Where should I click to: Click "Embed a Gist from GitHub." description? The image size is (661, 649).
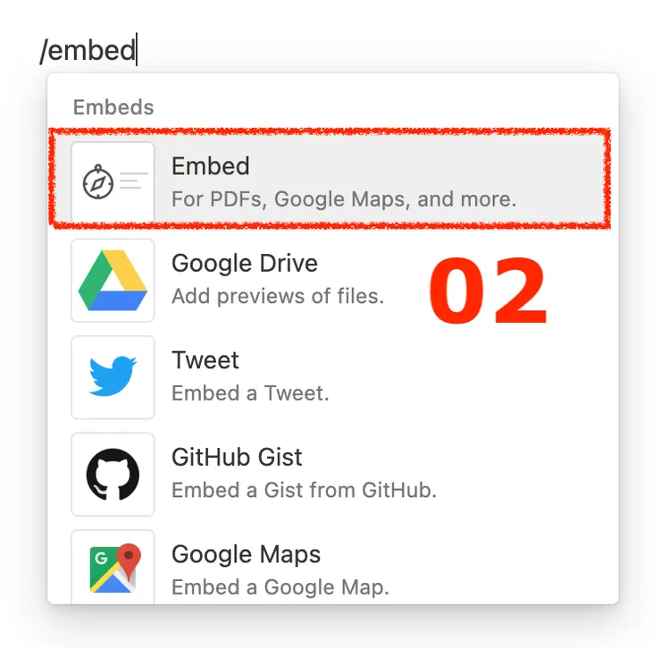click(304, 491)
